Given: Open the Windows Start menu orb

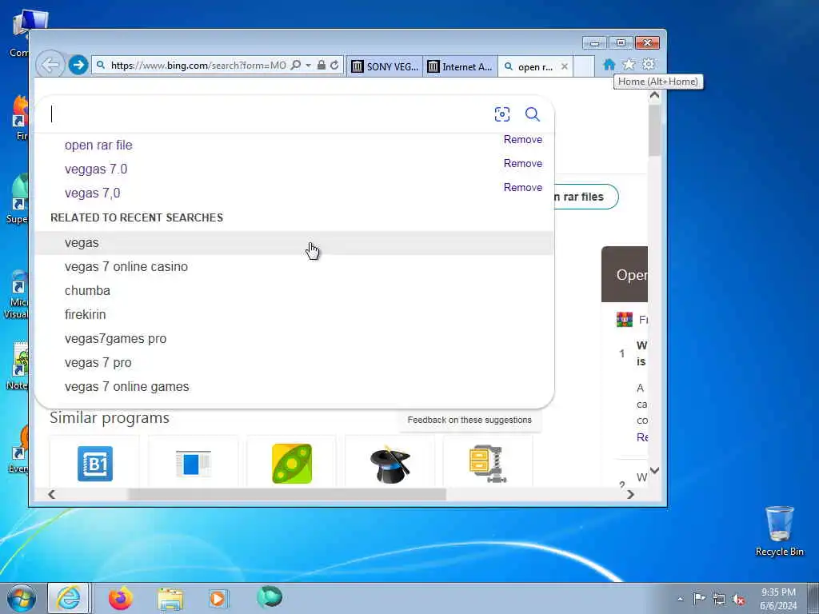Looking at the screenshot, I should (22, 598).
